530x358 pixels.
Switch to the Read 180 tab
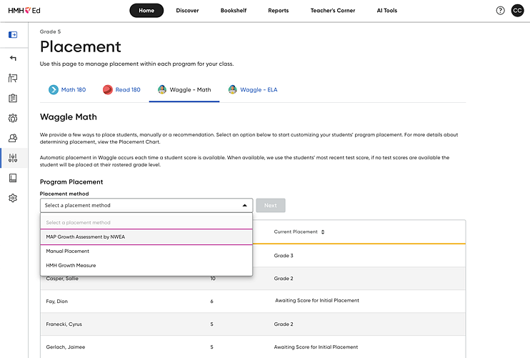point(121,89)
